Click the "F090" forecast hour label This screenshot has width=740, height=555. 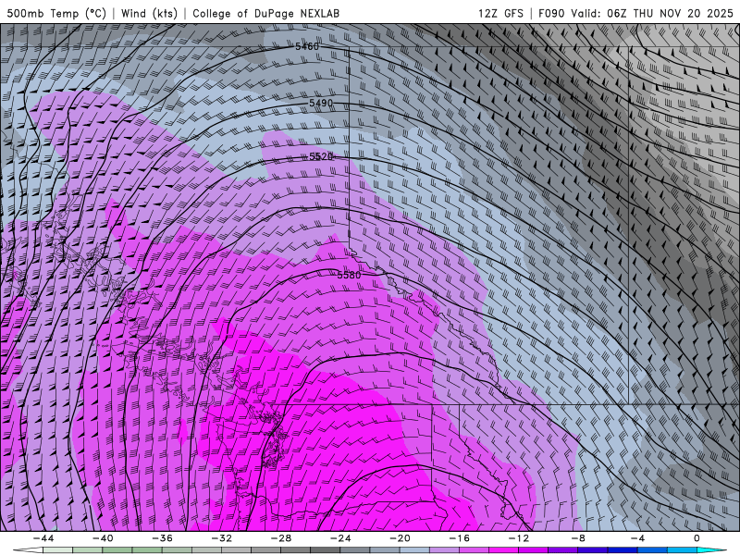tap(551, 13)
